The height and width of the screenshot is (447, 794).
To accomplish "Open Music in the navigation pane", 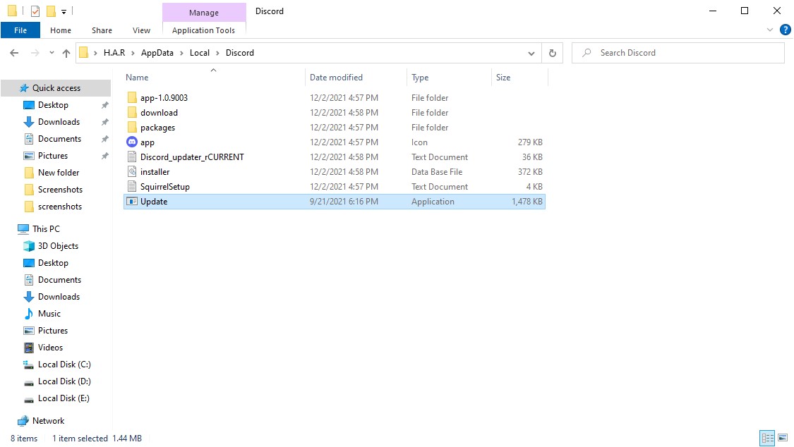I will pos(49,314).
